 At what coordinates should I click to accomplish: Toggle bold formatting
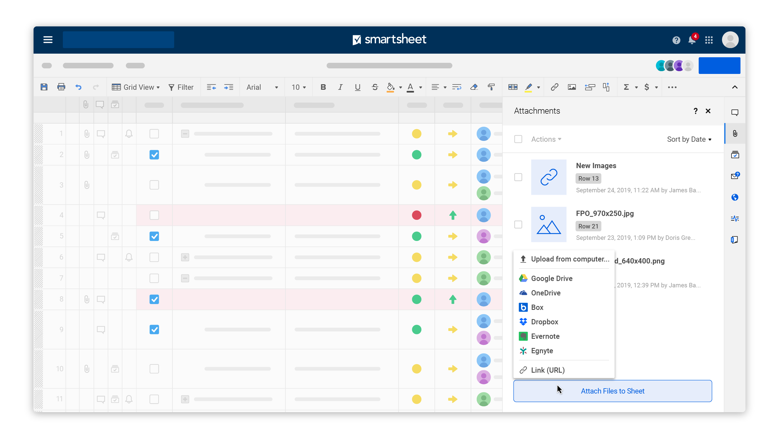[323, 87]
